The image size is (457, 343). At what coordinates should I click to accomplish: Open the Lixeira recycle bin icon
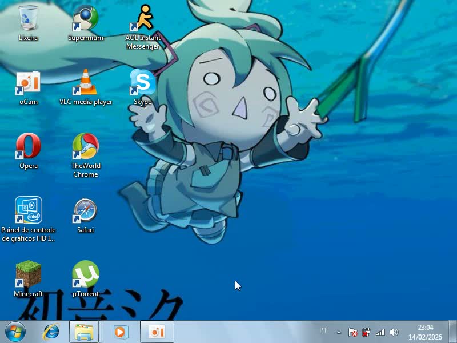click(28, 19)
